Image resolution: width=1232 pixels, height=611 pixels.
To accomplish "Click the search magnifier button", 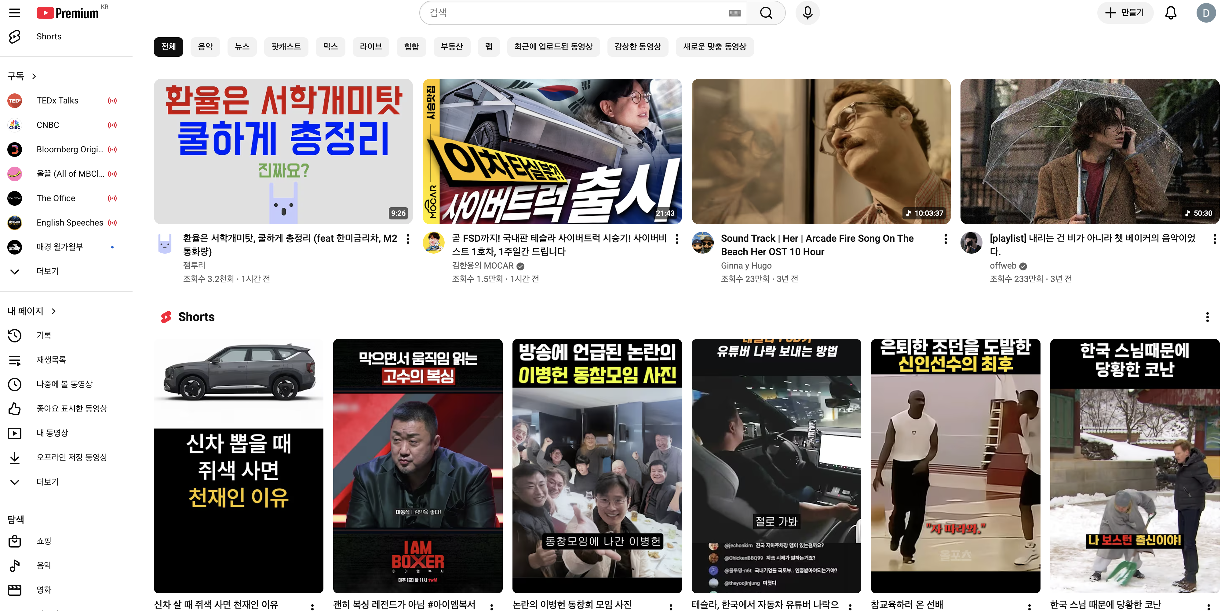I will 766,13.
